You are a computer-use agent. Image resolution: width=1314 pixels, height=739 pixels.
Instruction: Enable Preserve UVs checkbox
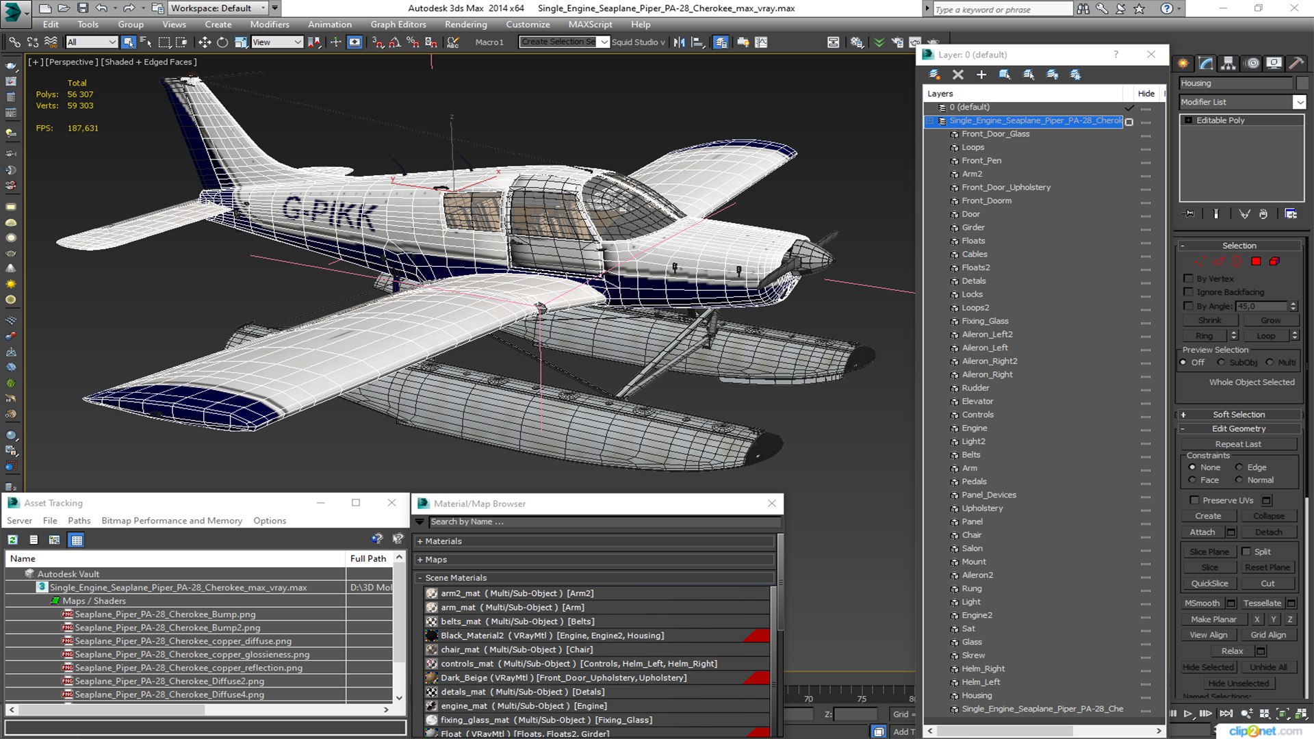(1194, 500)
